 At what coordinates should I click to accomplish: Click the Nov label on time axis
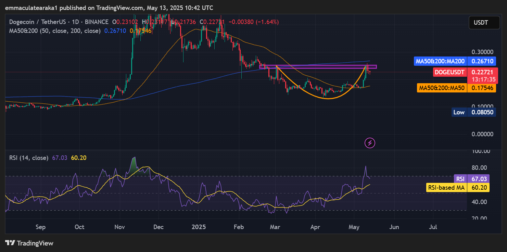coord(119,227)
